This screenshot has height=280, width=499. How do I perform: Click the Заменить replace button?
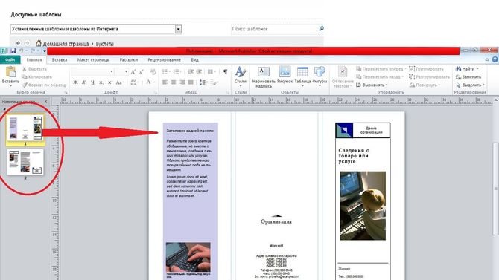click(x=468, y=77)
